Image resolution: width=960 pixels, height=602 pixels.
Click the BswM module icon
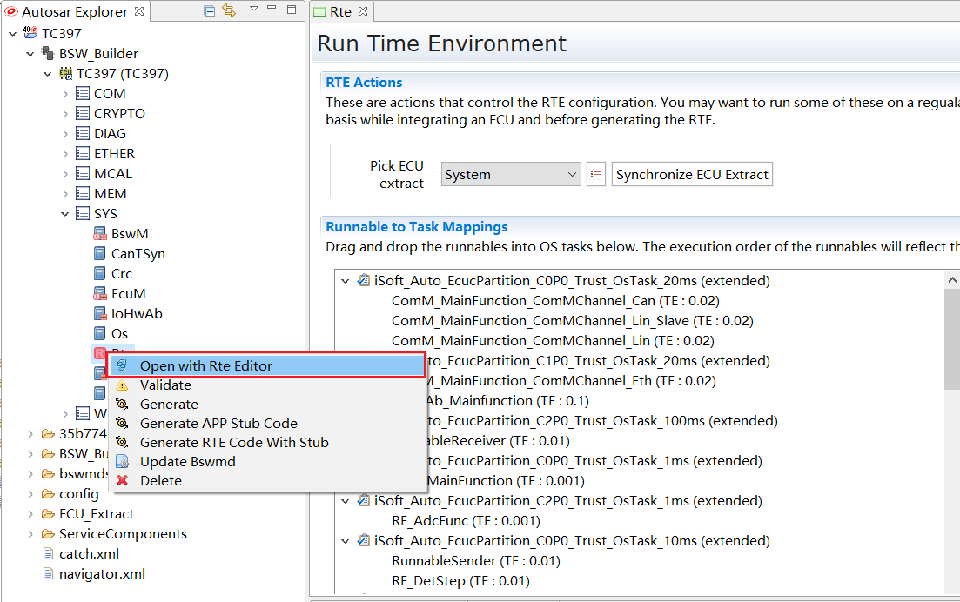coord(100,234)
